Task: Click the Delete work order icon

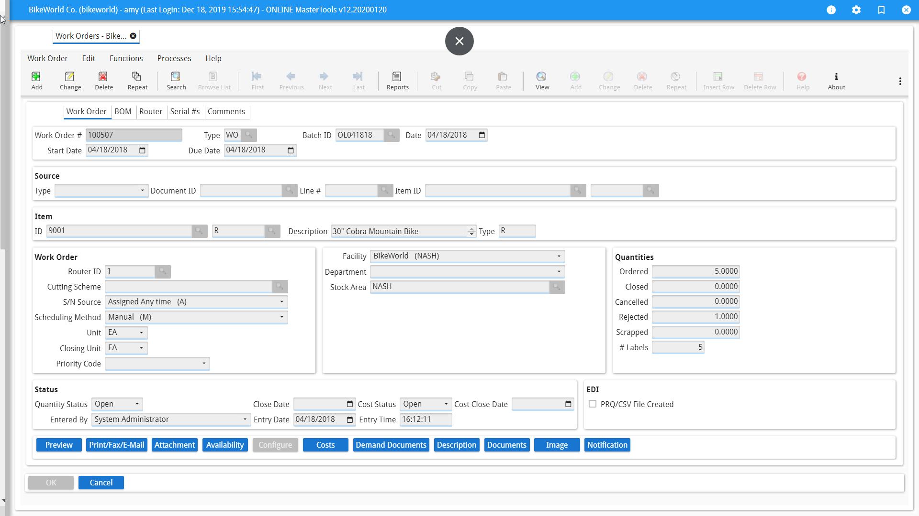Action: tap(103, 80)
